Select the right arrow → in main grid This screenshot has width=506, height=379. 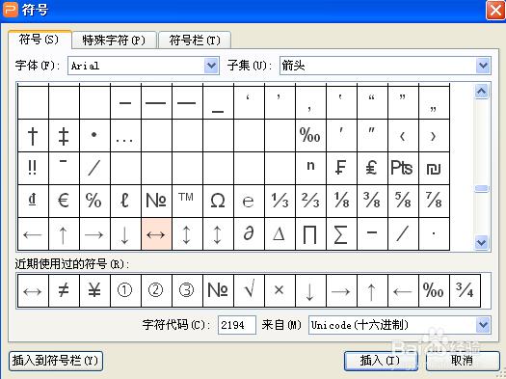[94, 233]
